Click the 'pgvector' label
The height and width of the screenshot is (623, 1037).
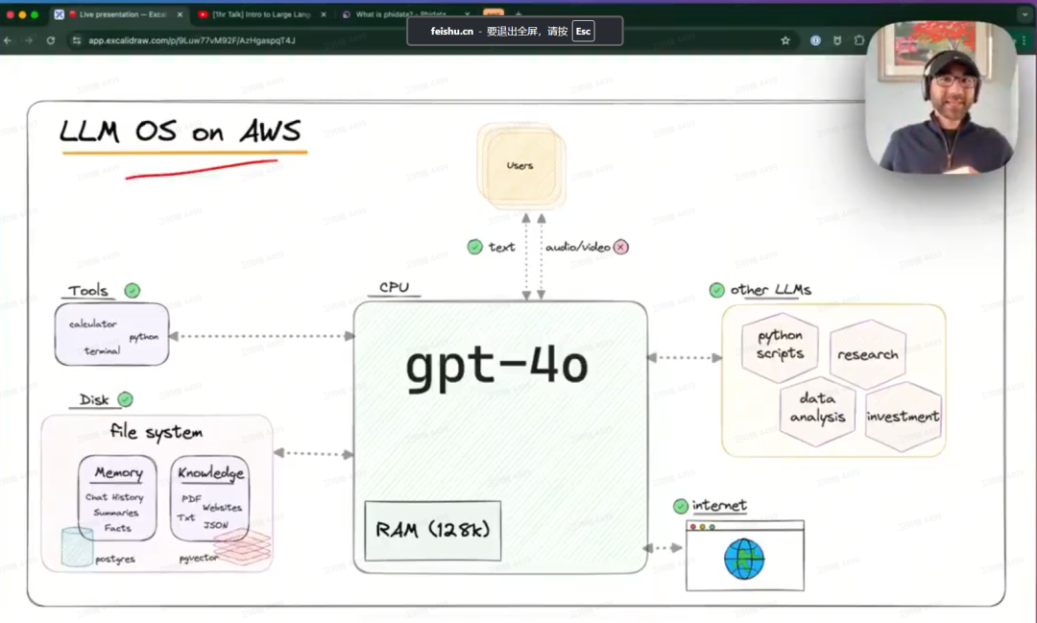click(x=199, y=558)
